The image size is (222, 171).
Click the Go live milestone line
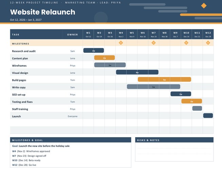coord(24,165)
